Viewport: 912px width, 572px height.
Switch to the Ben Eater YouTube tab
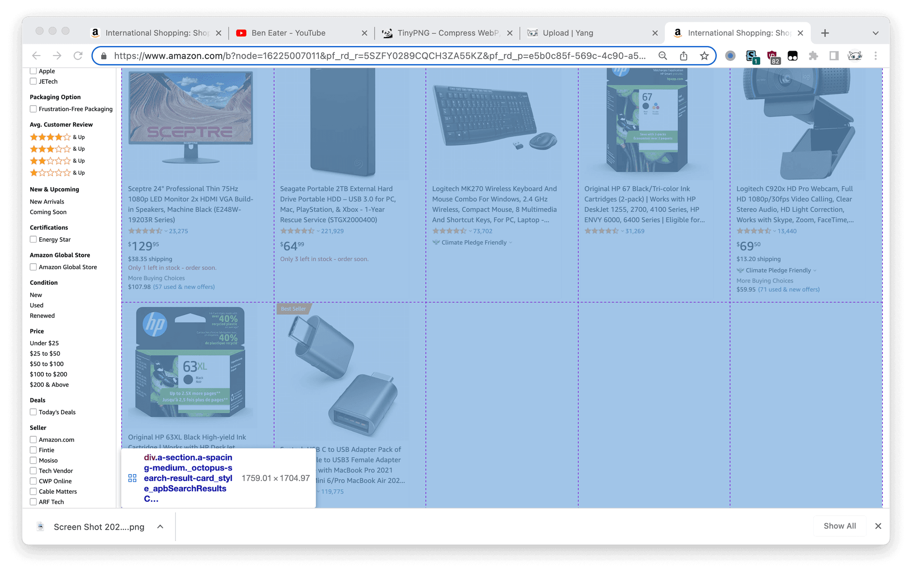coord(288,33)
